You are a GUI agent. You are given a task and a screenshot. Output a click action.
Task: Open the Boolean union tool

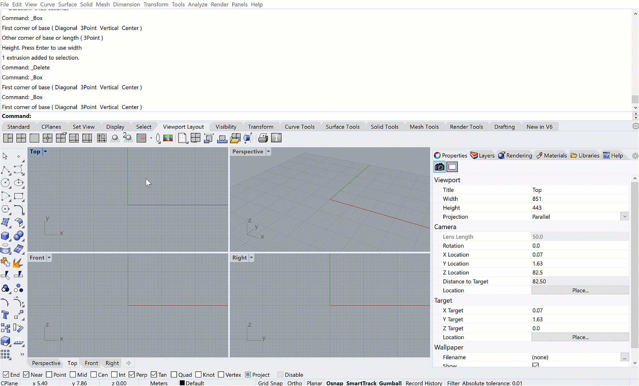pyautogui.click(x=19, y=236)
